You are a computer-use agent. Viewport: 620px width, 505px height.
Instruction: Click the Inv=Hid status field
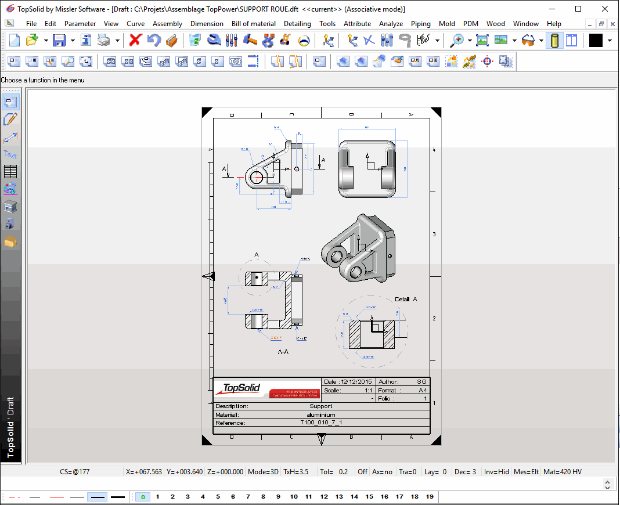click(497, 472)
